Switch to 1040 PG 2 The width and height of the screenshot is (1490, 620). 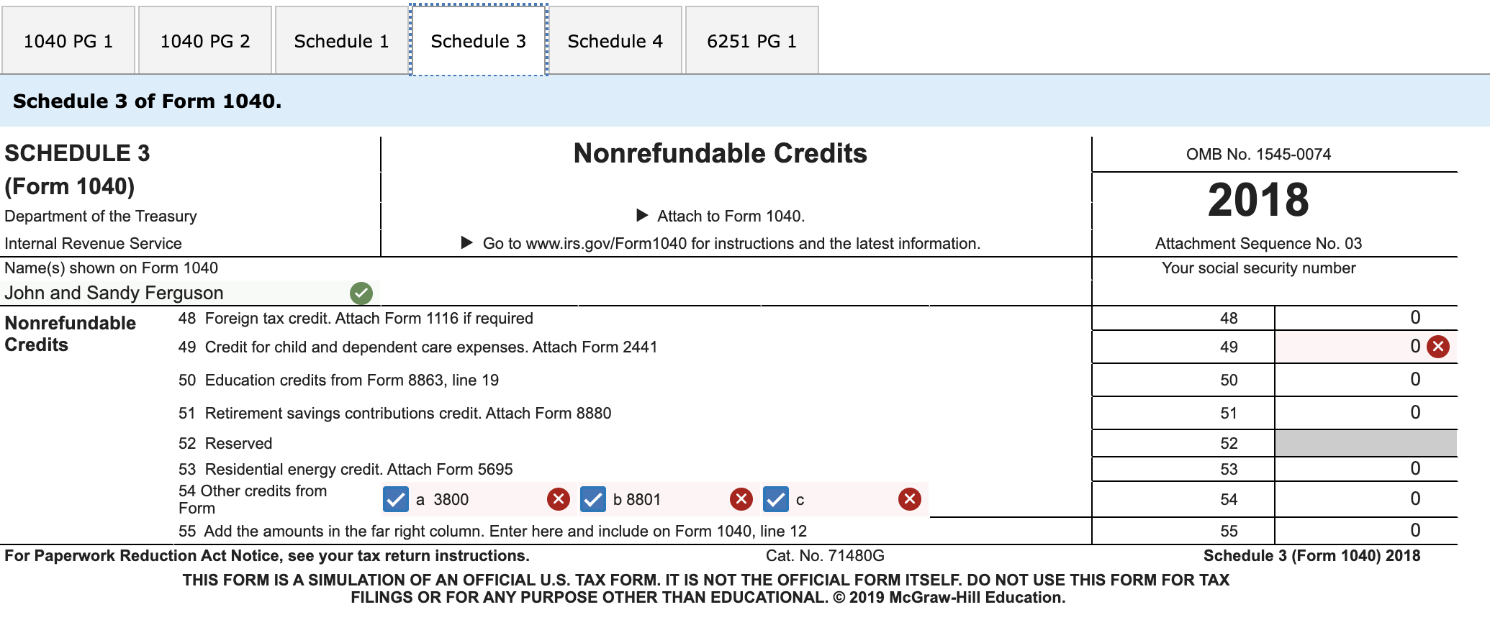[x=204, y=41]
